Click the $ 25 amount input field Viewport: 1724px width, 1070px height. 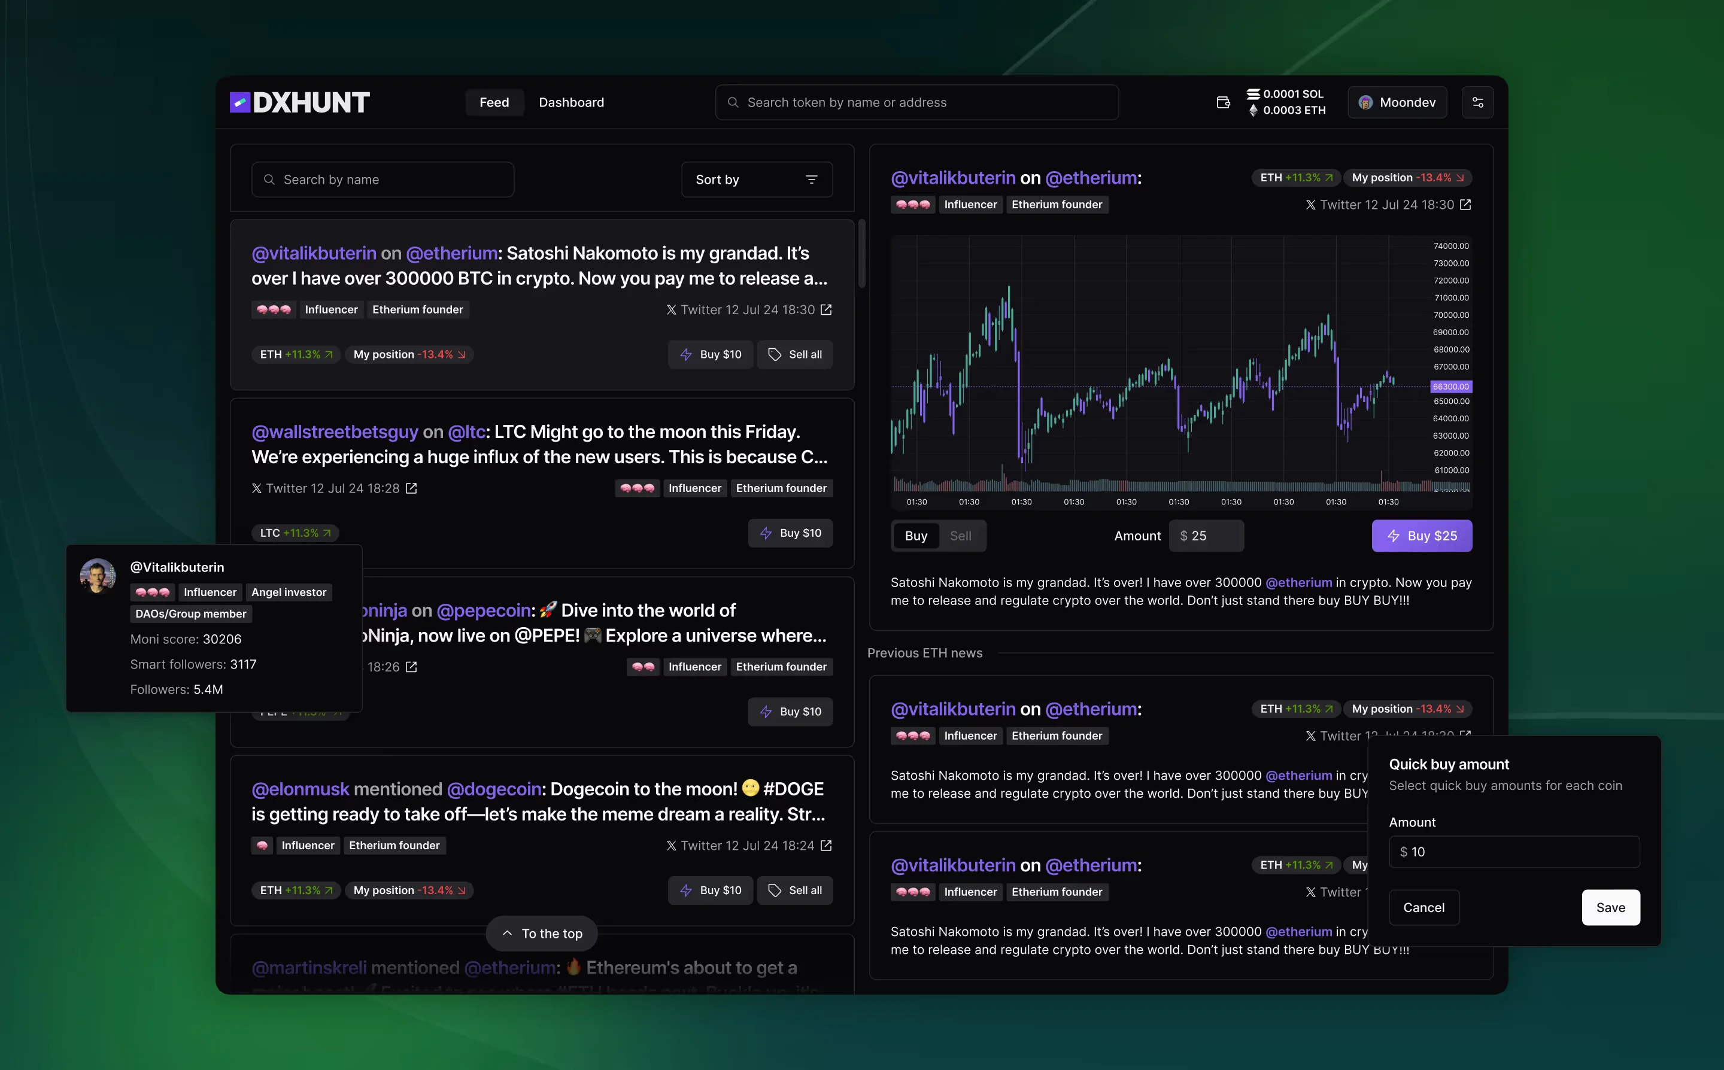(1206, 536)
